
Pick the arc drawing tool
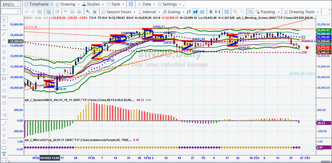[4, 123]
